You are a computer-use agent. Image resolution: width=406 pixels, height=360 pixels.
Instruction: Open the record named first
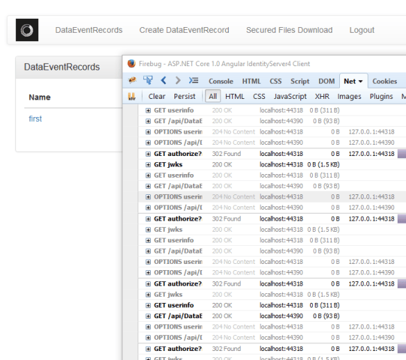point(35,119)
